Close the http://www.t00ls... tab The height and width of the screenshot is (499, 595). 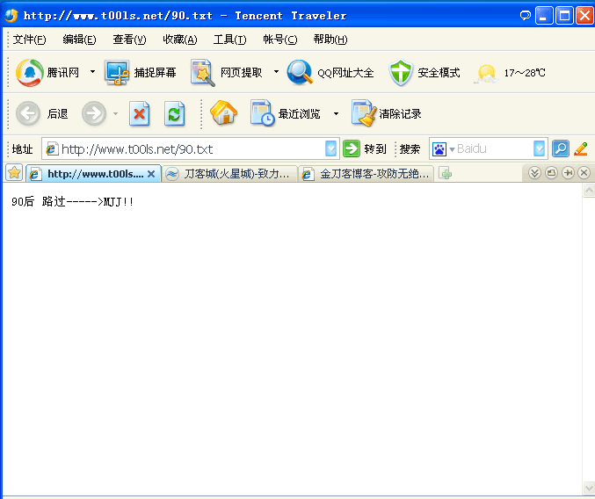tap(151, 174)
